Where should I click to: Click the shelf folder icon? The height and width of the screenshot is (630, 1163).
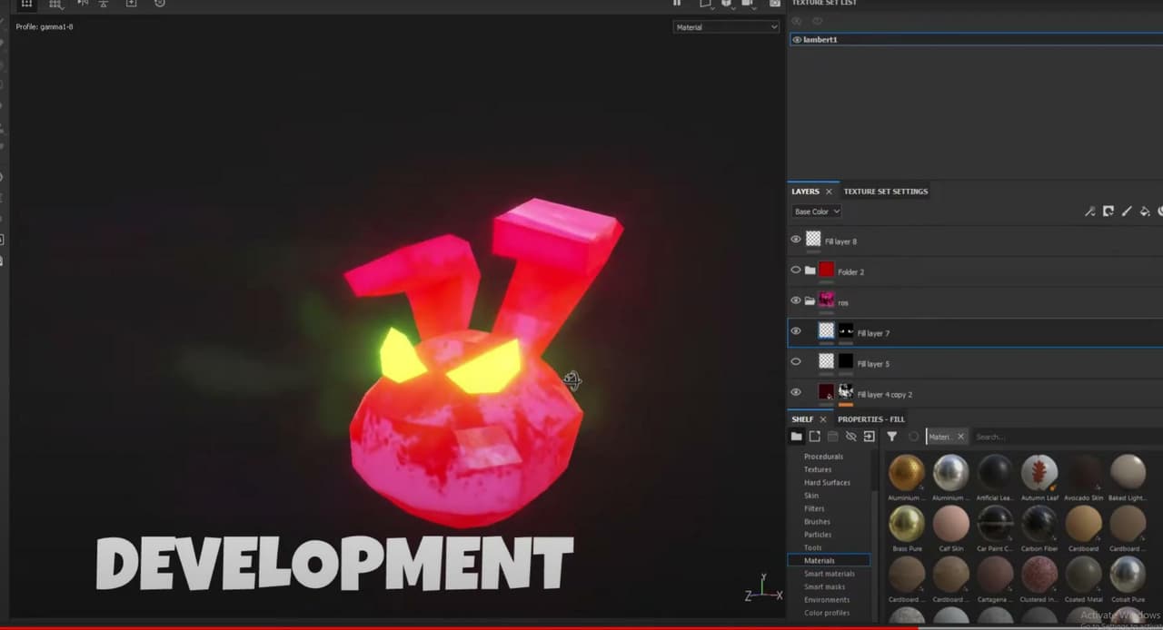coord(797,437)
